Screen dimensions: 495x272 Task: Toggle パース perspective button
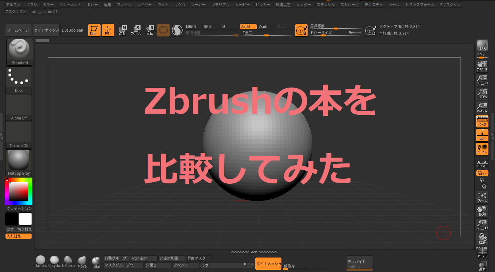[x=482, y=121]
